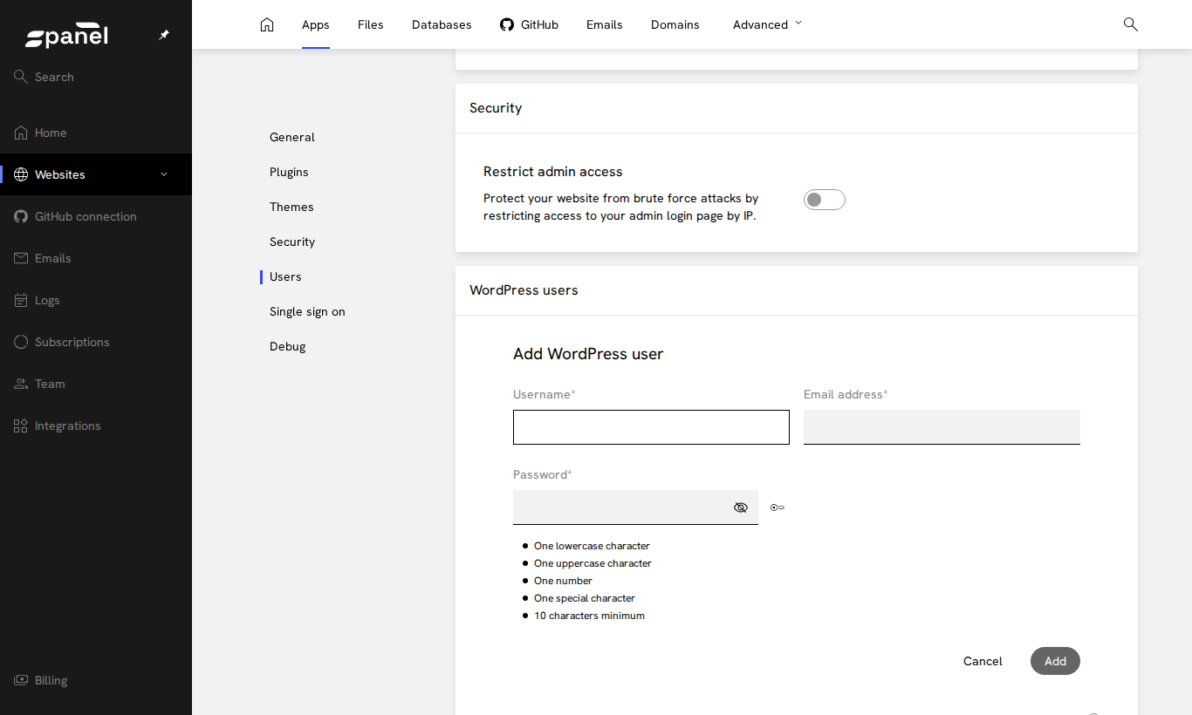Click the Team people icon
Screen dimensions: 1192x715
21,384
